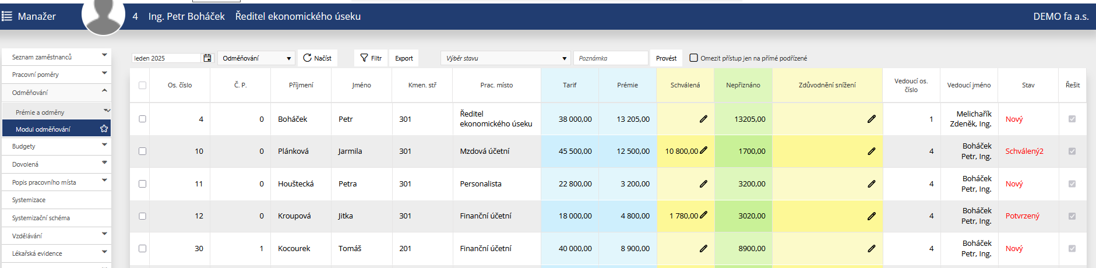Edit Zdůvodnění snížení for Kocourek

pyautogui.click(x=871, y=248)
